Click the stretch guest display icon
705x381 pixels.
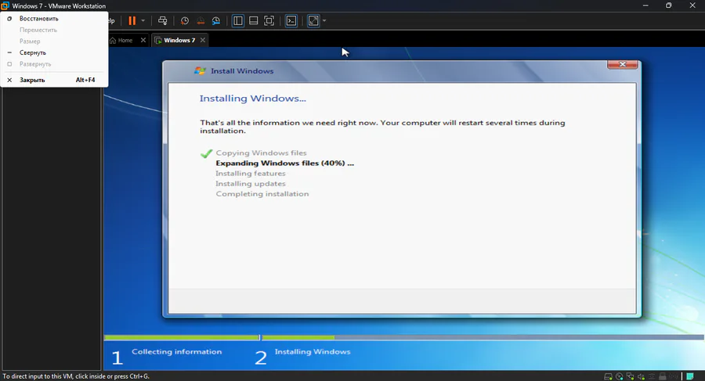[x=313, y=20]
